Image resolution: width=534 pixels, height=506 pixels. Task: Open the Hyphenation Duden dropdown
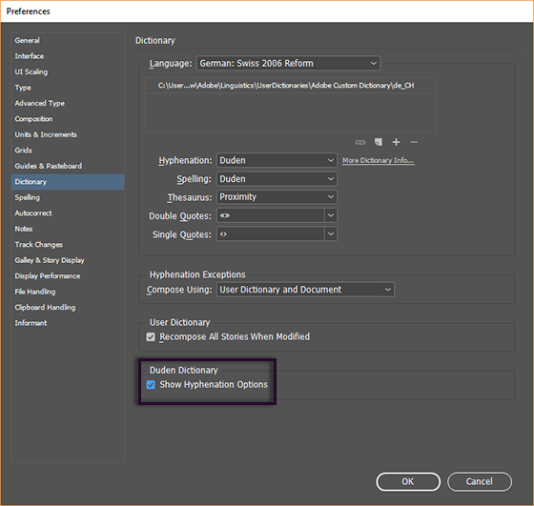[277, 160]
